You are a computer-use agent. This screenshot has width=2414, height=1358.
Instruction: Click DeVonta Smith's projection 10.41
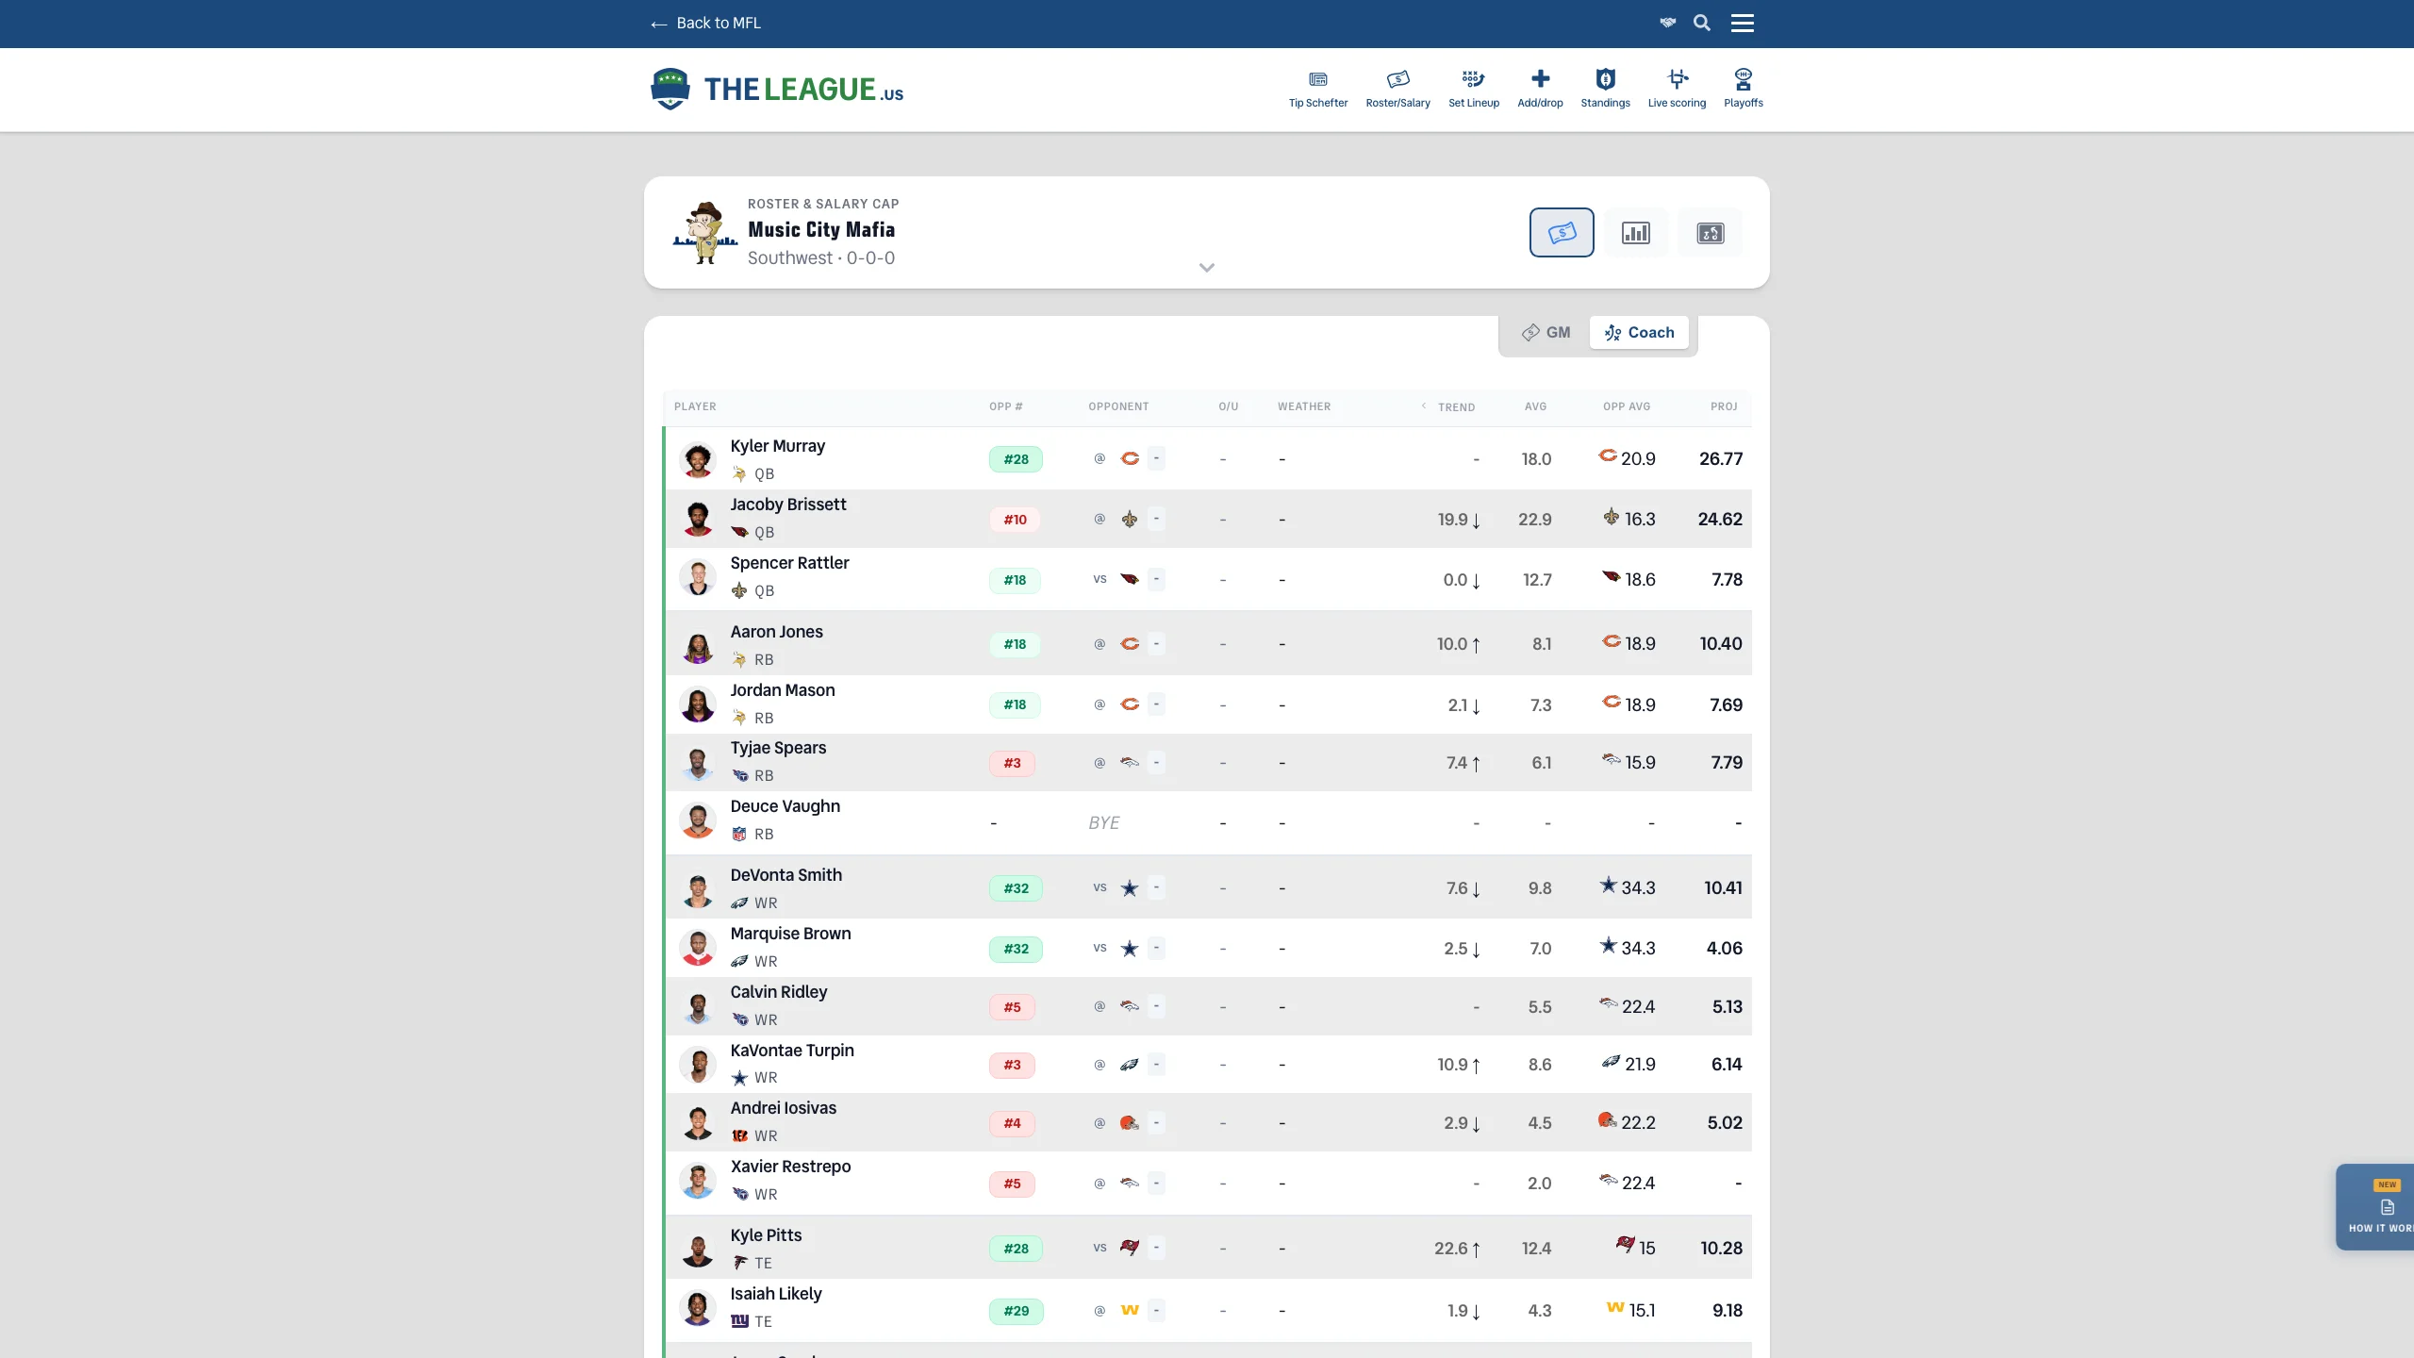1723,887
